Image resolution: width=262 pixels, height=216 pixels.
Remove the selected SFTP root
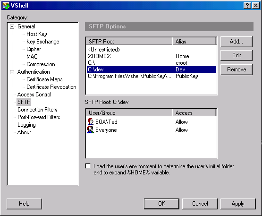point(236,69)
